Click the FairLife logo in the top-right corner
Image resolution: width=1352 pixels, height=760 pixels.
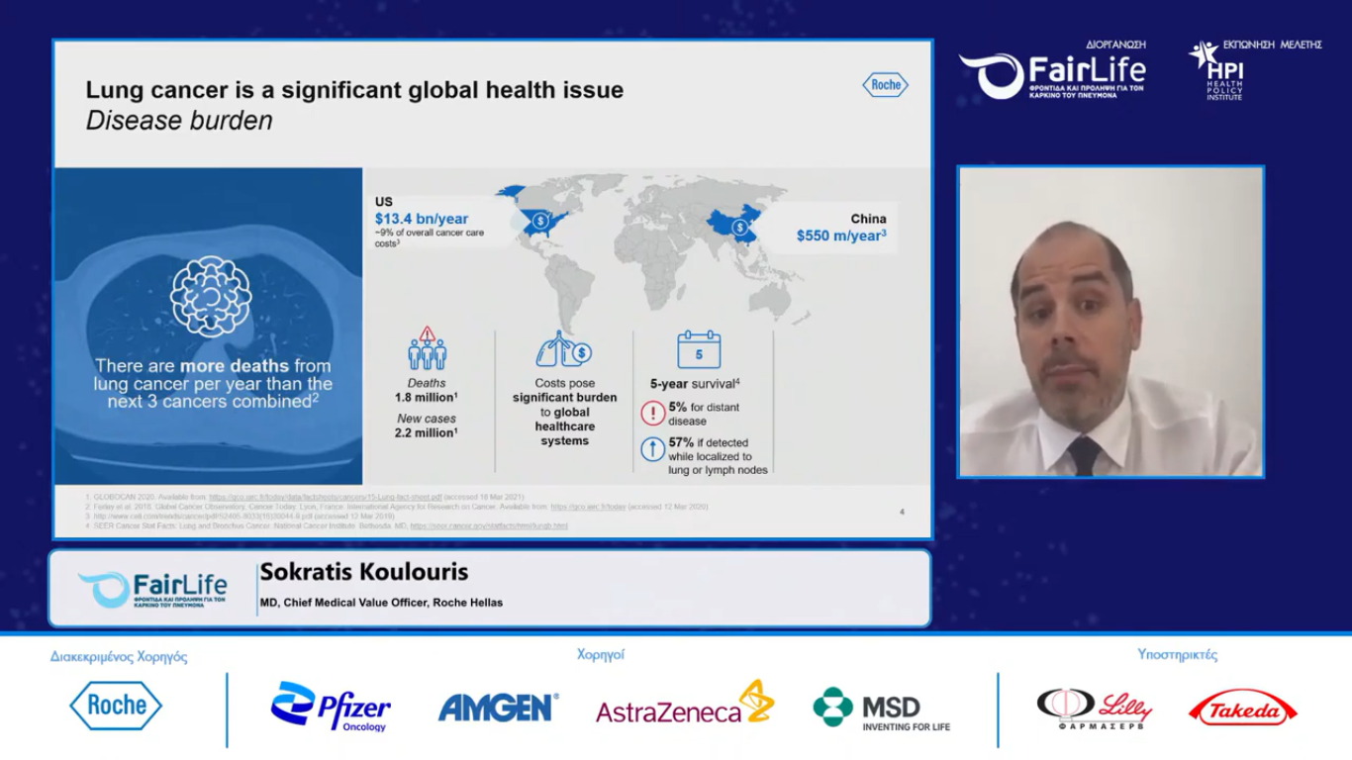[x=1052, y=74]
